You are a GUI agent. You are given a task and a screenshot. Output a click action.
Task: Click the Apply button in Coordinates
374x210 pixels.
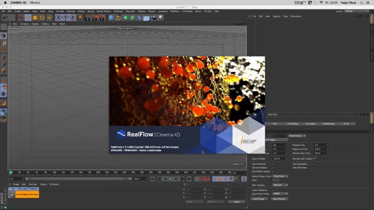(x=237, y=202)
